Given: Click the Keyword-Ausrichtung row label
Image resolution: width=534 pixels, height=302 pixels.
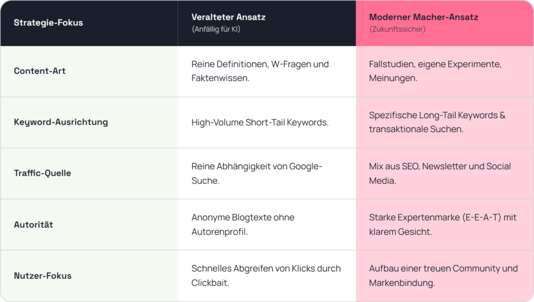Looking at the screenshot, I should [x=61, y=122].
